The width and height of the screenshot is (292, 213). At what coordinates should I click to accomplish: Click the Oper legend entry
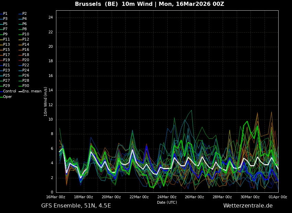point(7,97)
